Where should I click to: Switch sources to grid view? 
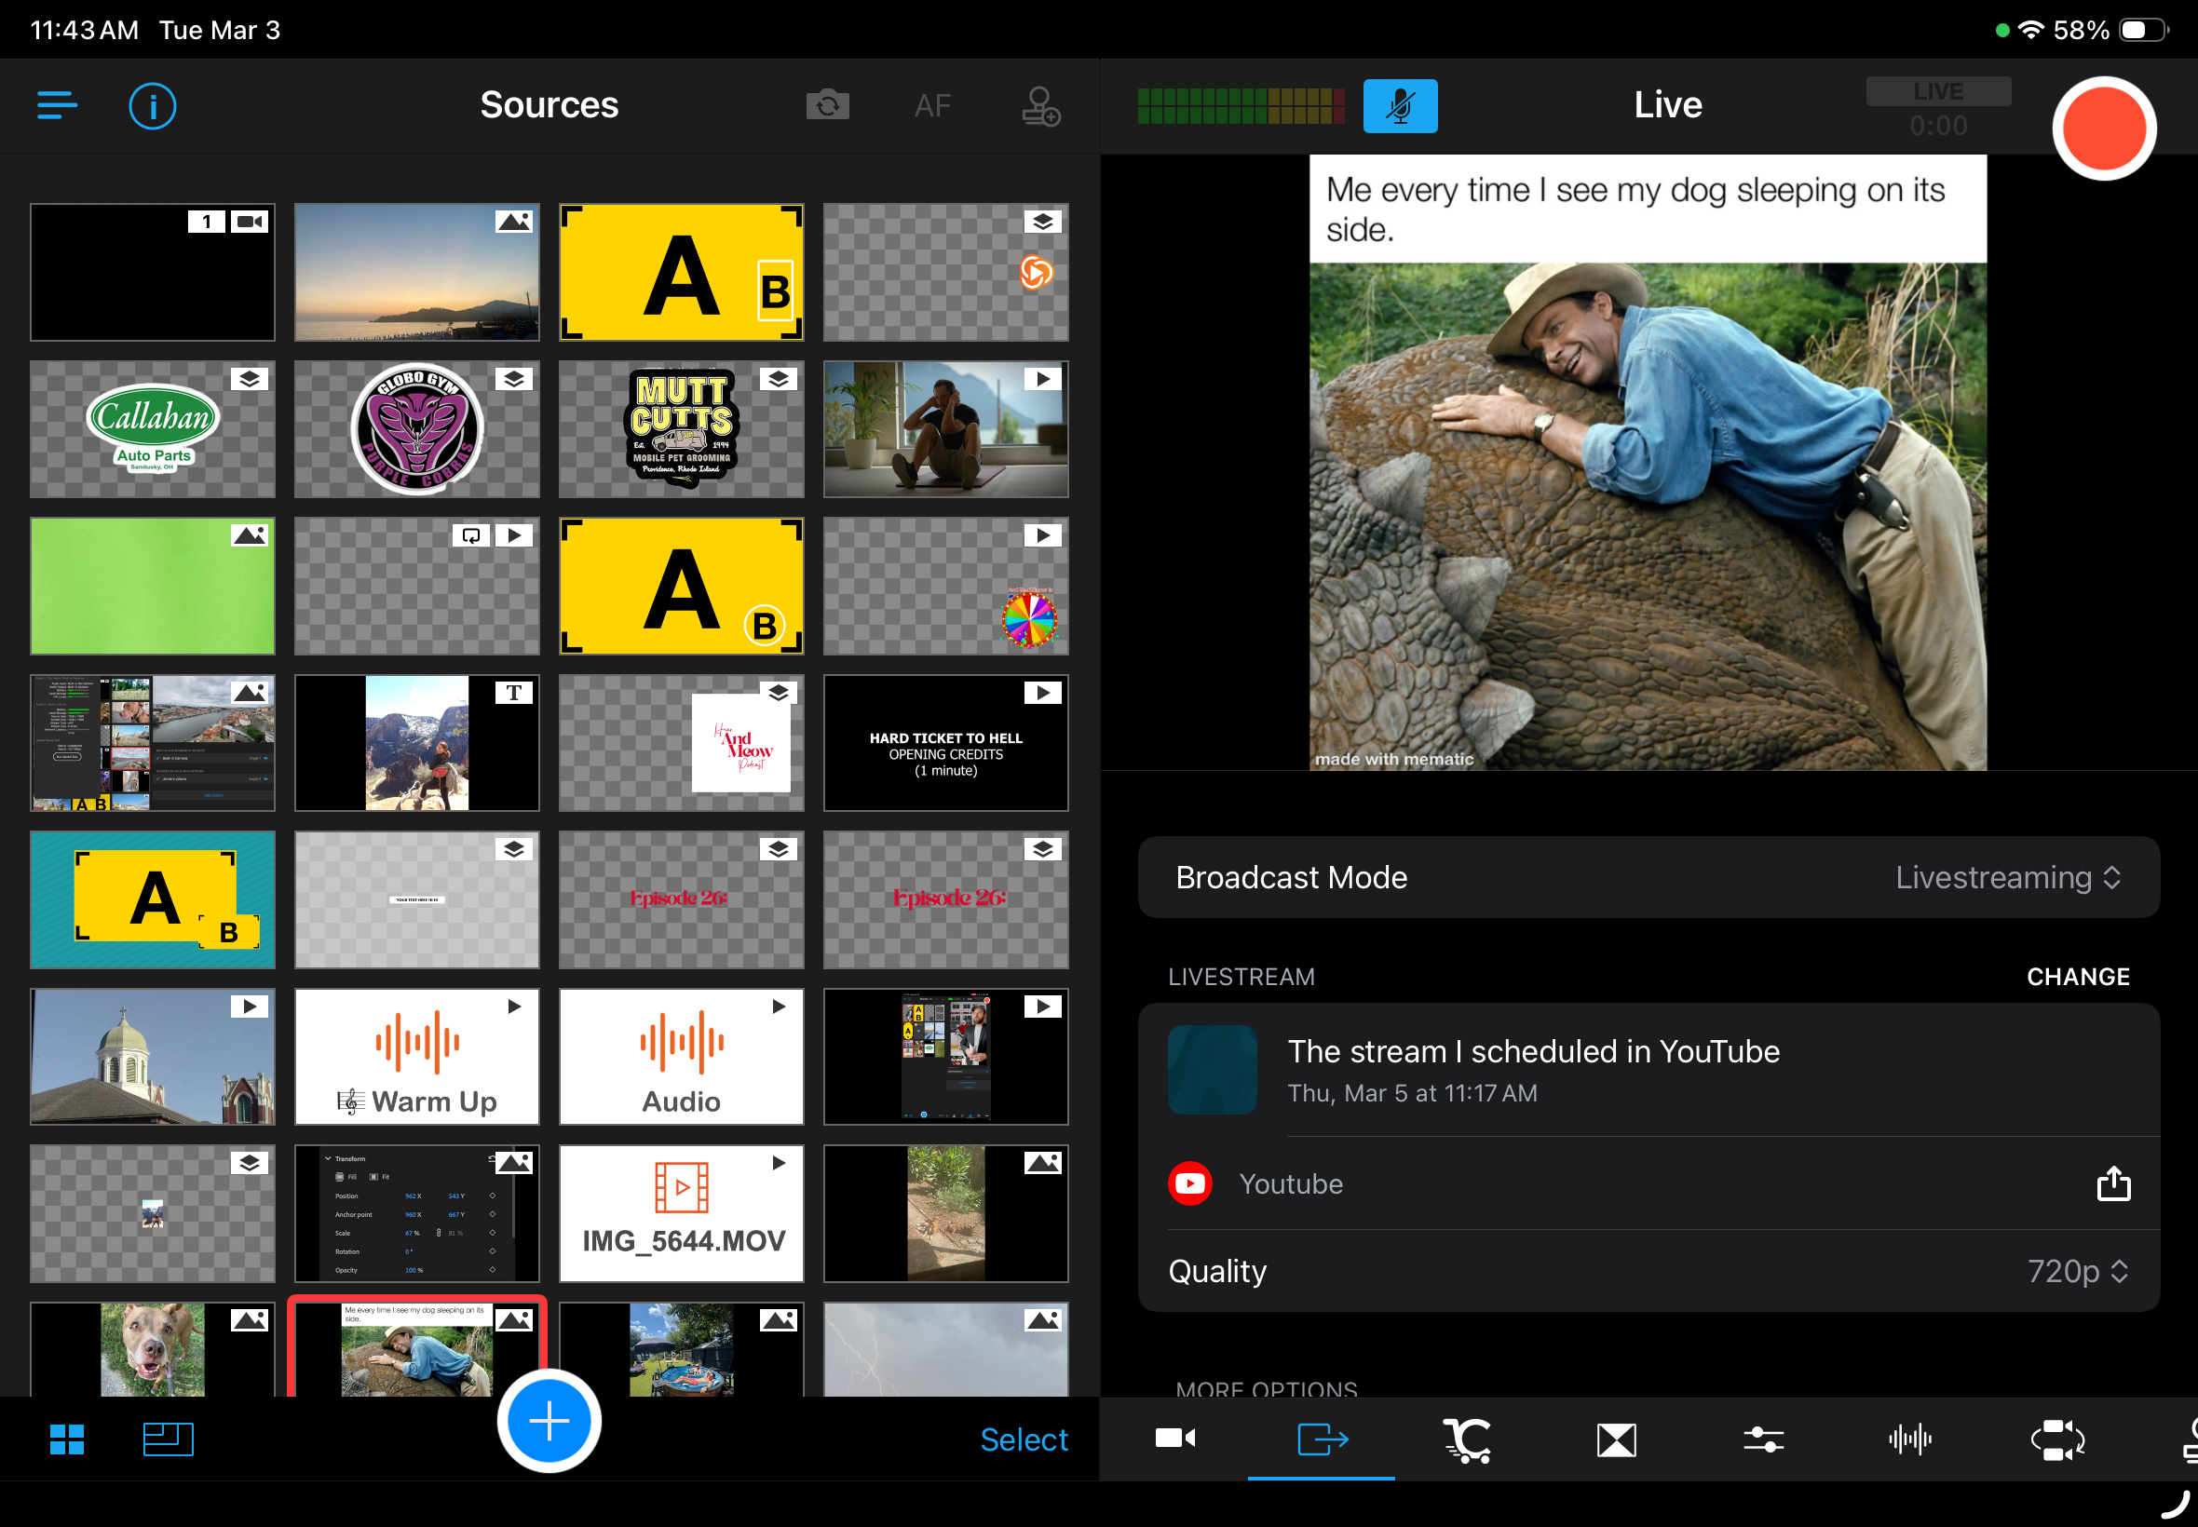tap(67, 1439)
